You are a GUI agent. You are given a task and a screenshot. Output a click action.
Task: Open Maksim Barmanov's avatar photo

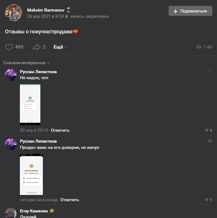click(x=13, y=12)
